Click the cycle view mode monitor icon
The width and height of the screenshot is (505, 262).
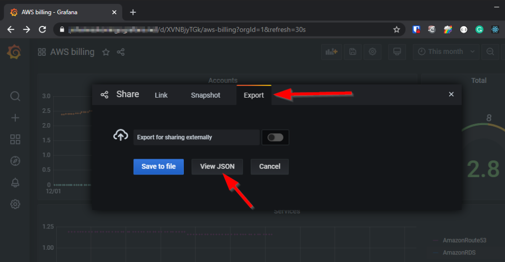(x=397, y=51)
